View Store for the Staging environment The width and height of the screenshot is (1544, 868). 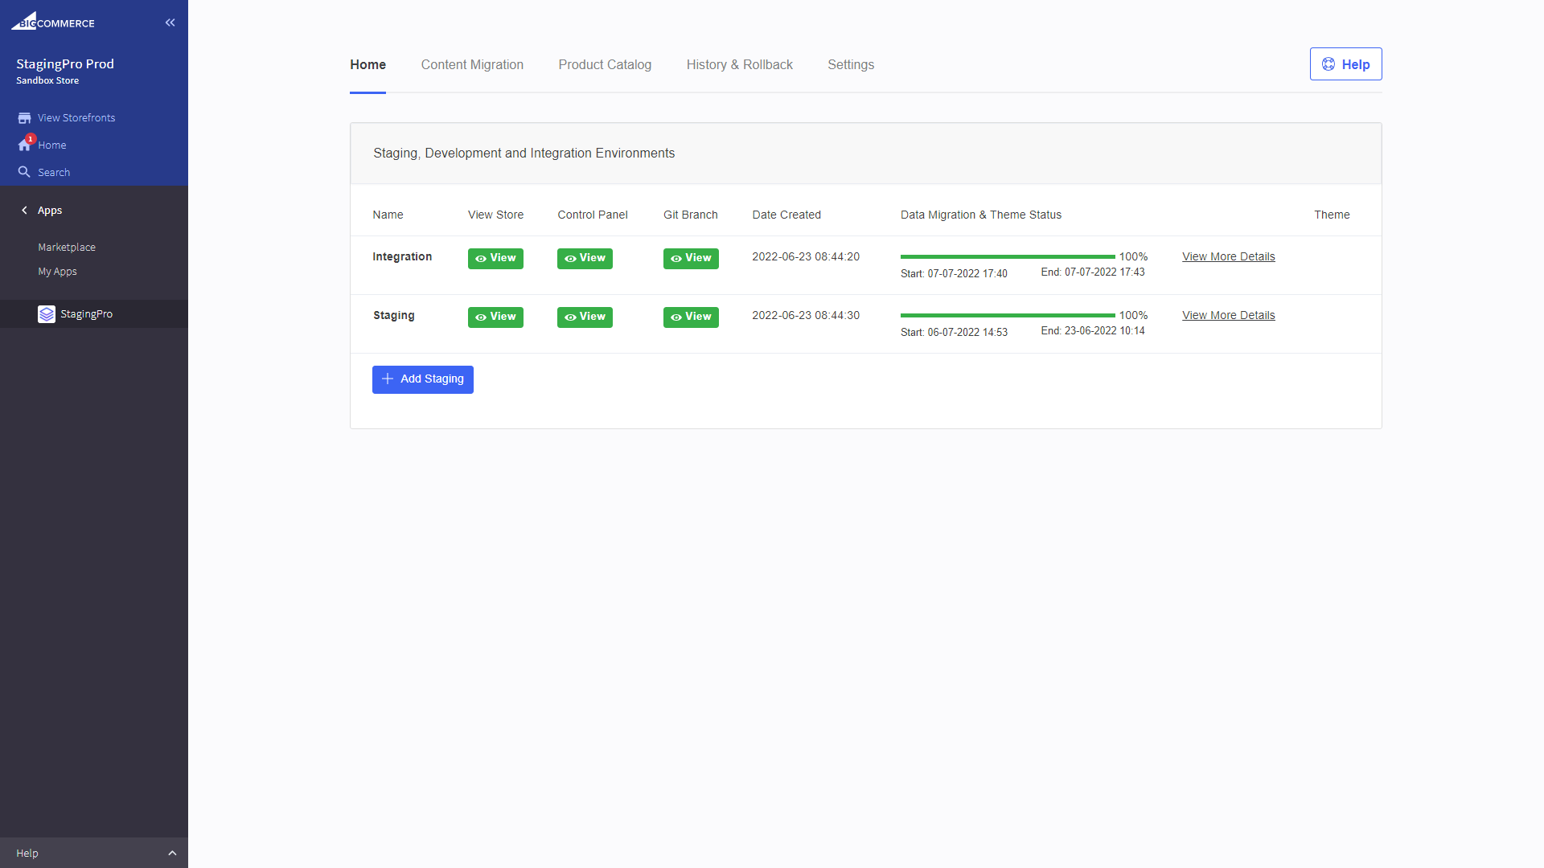(x=495, y=317)
